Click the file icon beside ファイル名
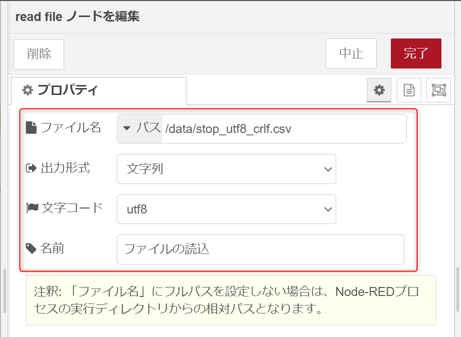461x337 pixels. coord(31,127)
